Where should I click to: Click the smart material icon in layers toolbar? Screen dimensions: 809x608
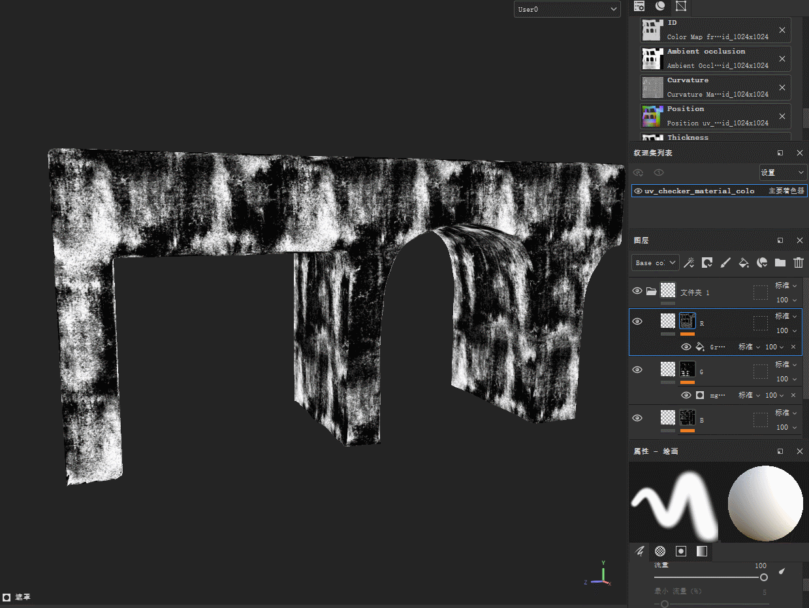[761, 263]
